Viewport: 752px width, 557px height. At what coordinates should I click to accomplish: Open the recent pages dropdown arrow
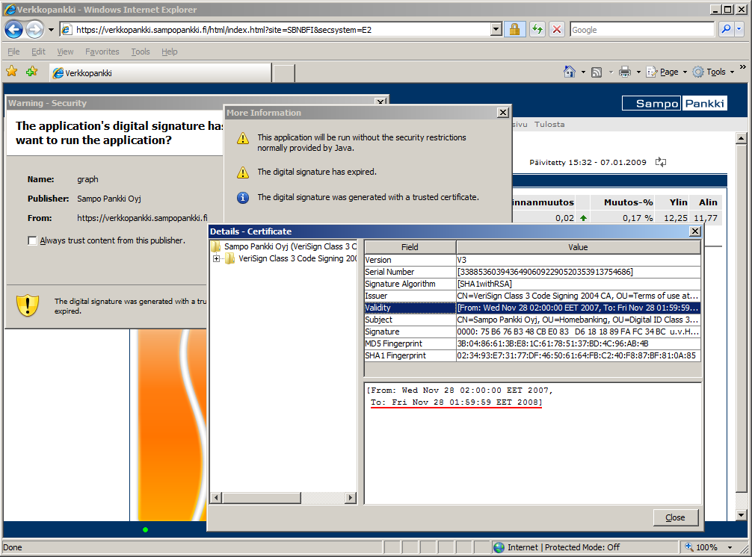51,30
